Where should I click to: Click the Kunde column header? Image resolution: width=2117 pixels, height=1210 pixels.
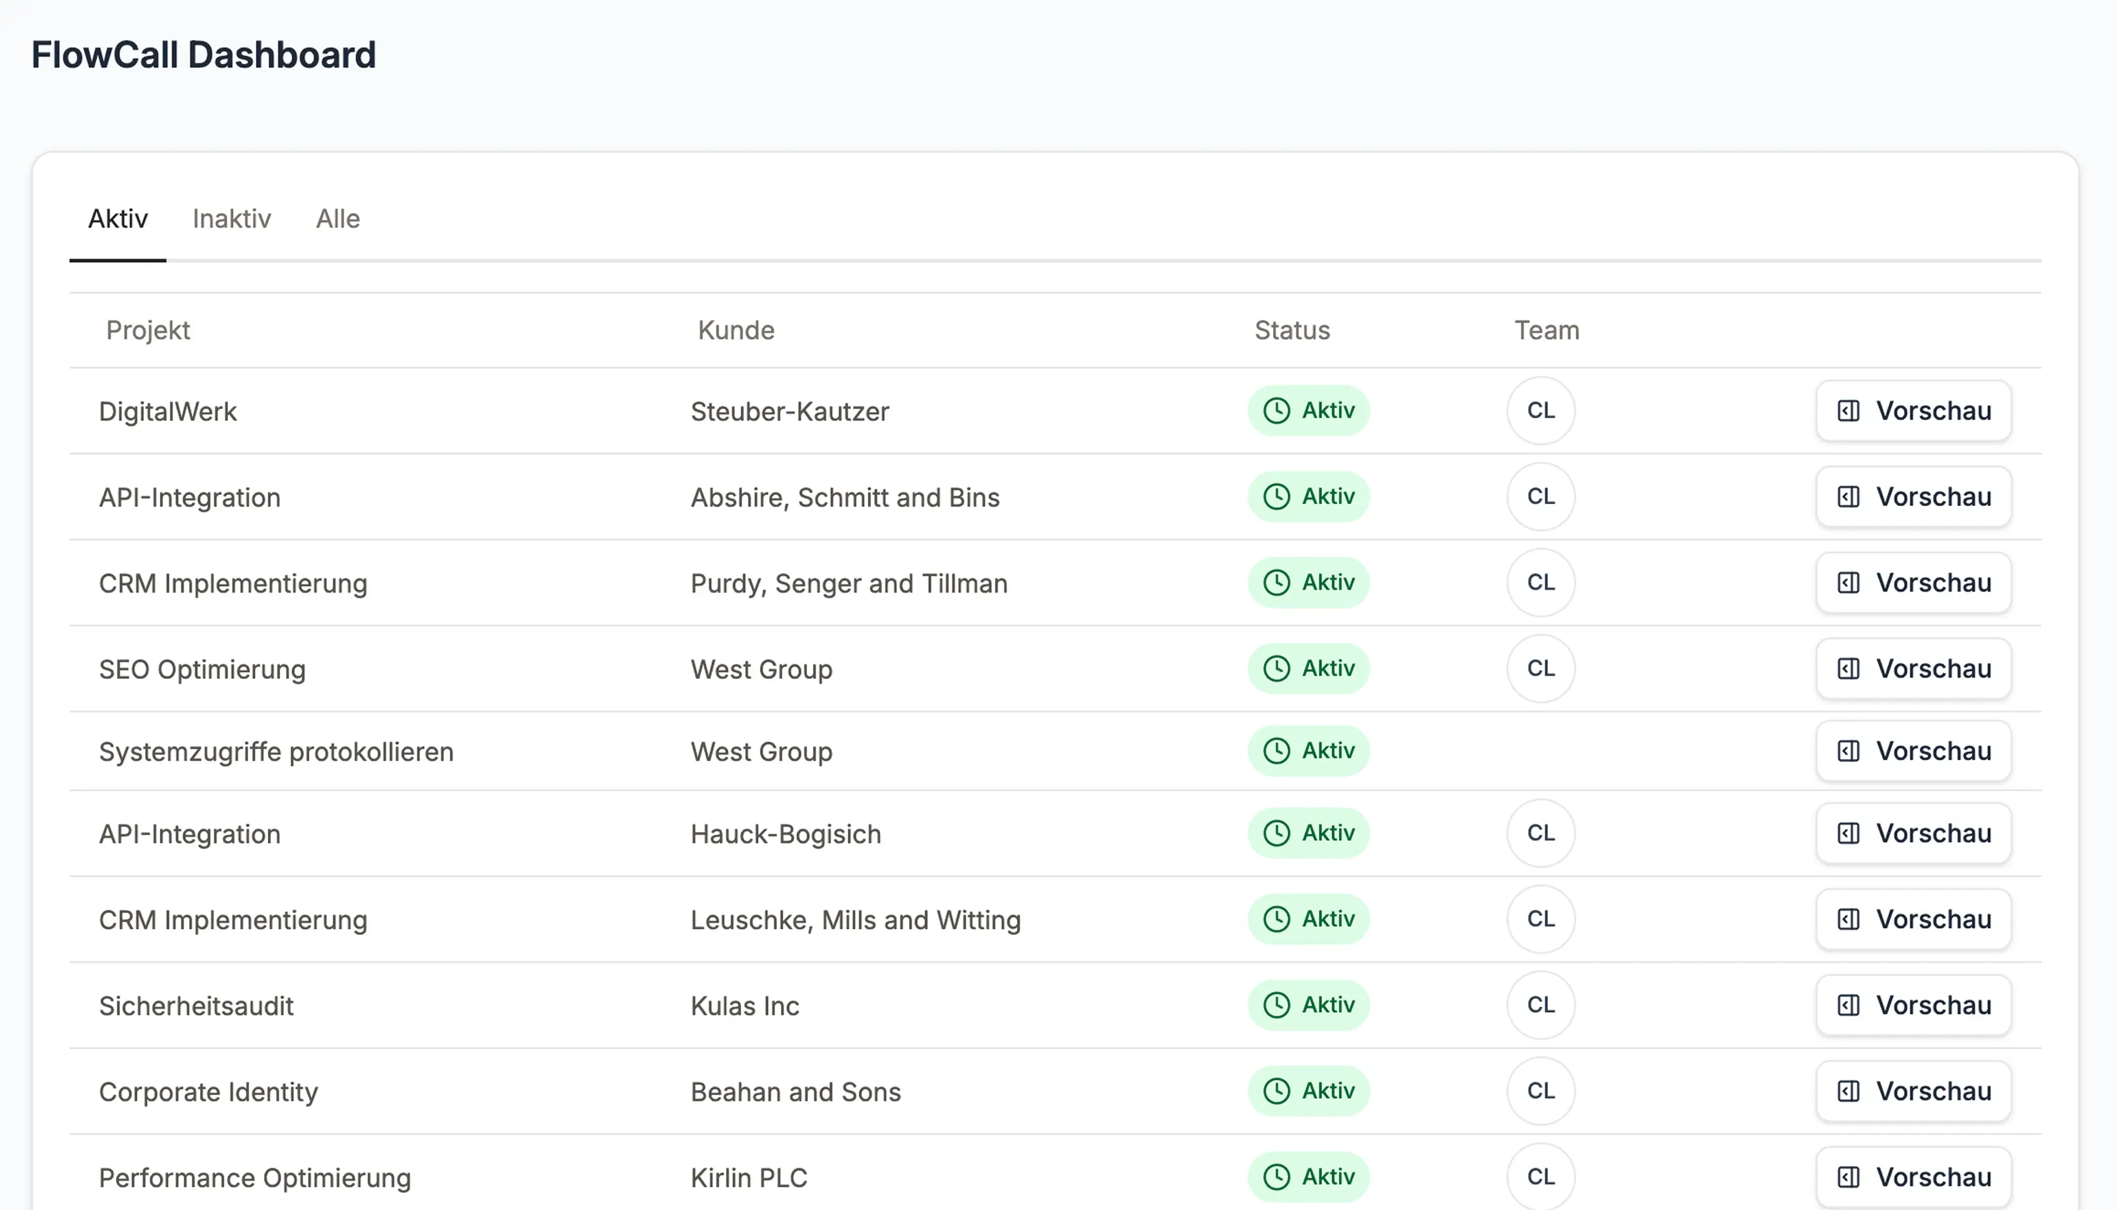point(736,330)
